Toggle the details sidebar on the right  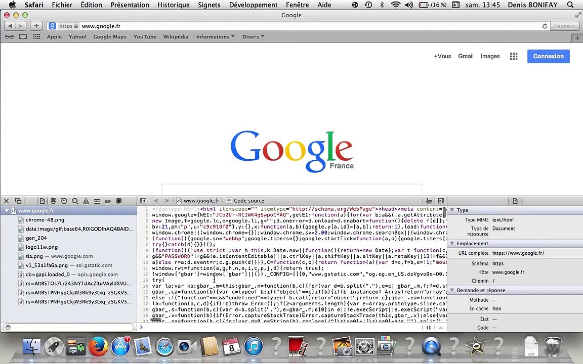441,201
